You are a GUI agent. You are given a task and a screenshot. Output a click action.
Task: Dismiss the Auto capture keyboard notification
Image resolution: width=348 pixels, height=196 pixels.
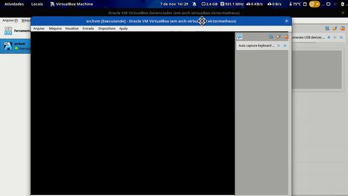[285, 46]
